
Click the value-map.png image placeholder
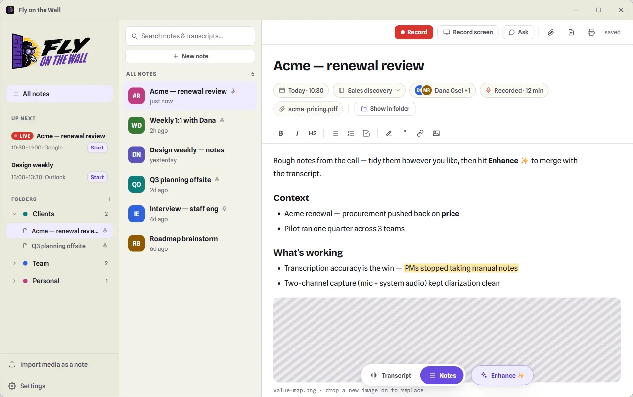pyautogui.click(x=447, y=340)
